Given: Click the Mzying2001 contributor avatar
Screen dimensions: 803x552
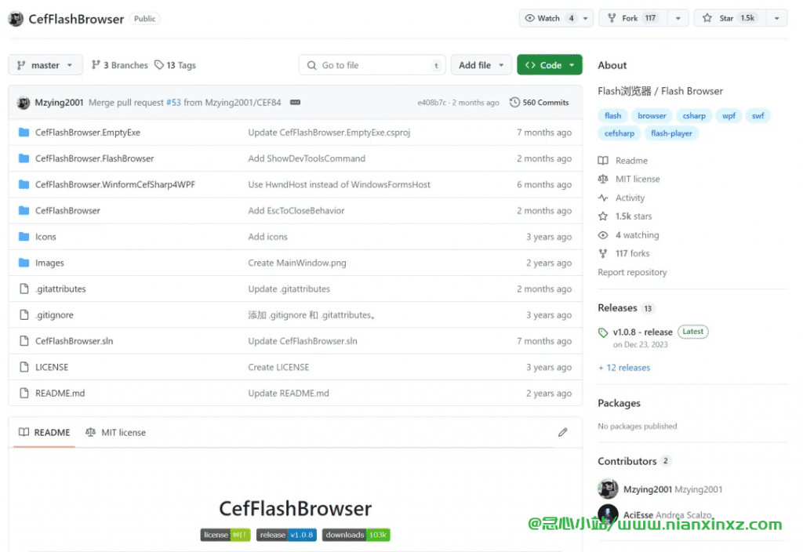Looking at the screenshot, I should point(608,489).
